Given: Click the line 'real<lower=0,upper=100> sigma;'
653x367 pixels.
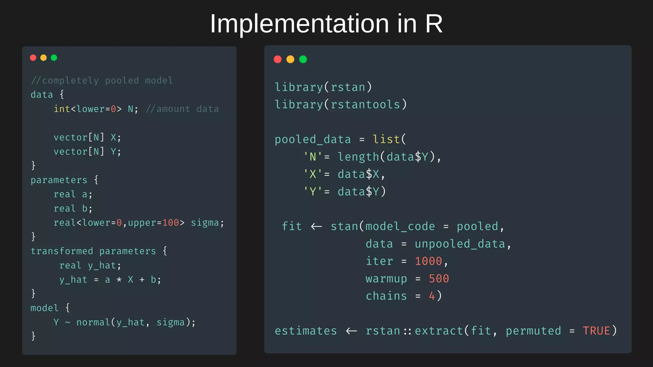Looking at the screenshot, I should [x=139, y=223].
